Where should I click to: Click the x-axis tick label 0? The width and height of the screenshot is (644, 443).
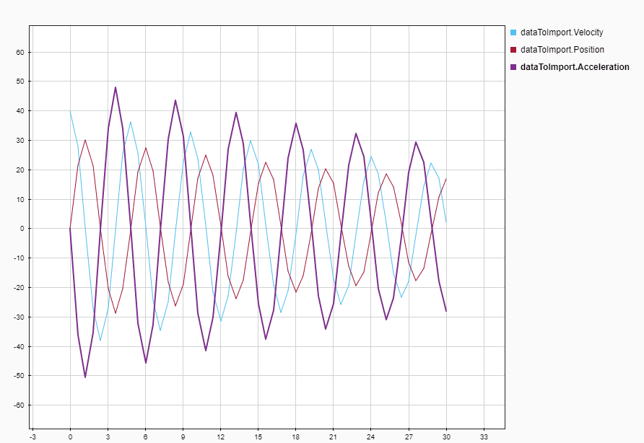[x=70, y=437]
